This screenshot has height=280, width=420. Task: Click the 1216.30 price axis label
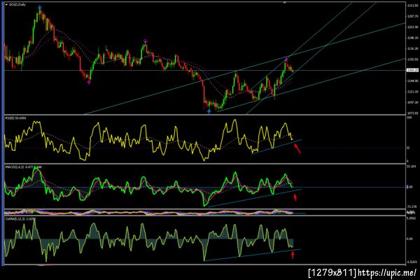pyautogui.click(x=413, y=48)
